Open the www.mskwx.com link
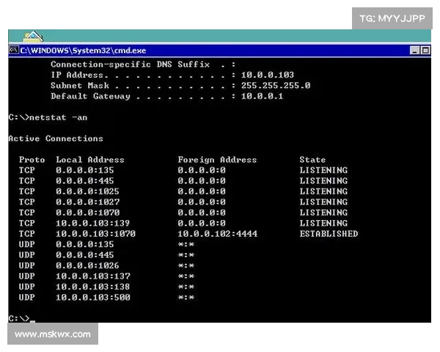 click(x=53, y=334)
